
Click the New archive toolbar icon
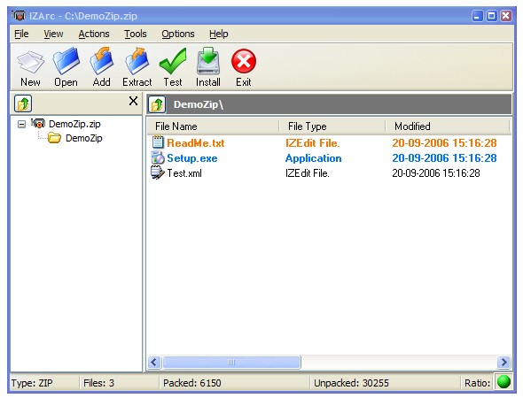(x=30, y=62)
